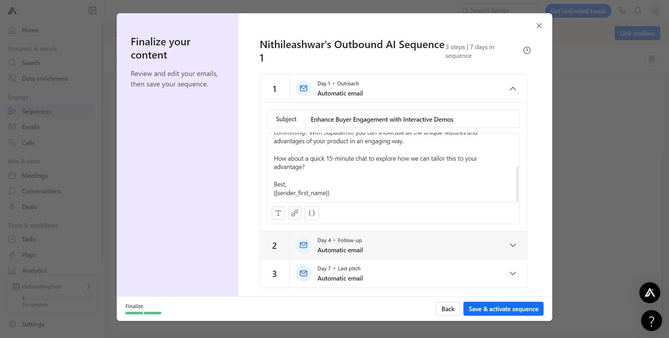Click the notifications bell icon
The height and width of the screenshot is (338, 669).
coord(637,10)
